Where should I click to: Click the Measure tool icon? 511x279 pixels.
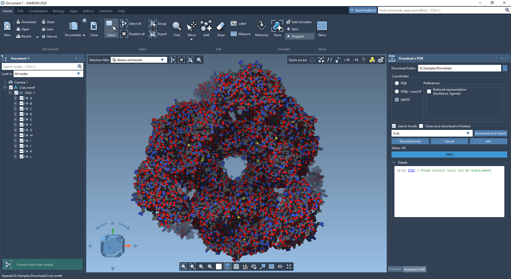point(234,34)
